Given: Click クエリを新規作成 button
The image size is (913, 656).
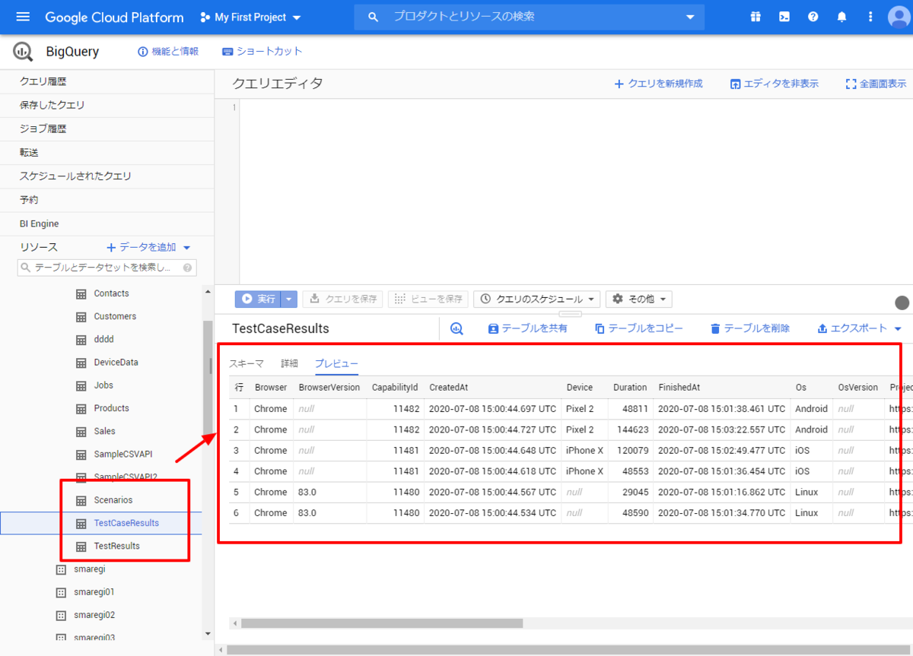Looking at the screenshot, I should click(658, 84).
